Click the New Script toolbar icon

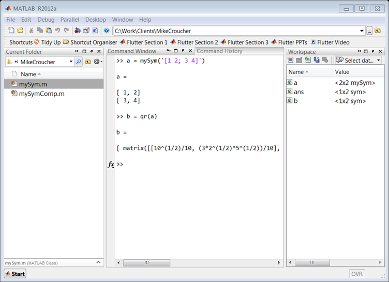tap(11, 31)
